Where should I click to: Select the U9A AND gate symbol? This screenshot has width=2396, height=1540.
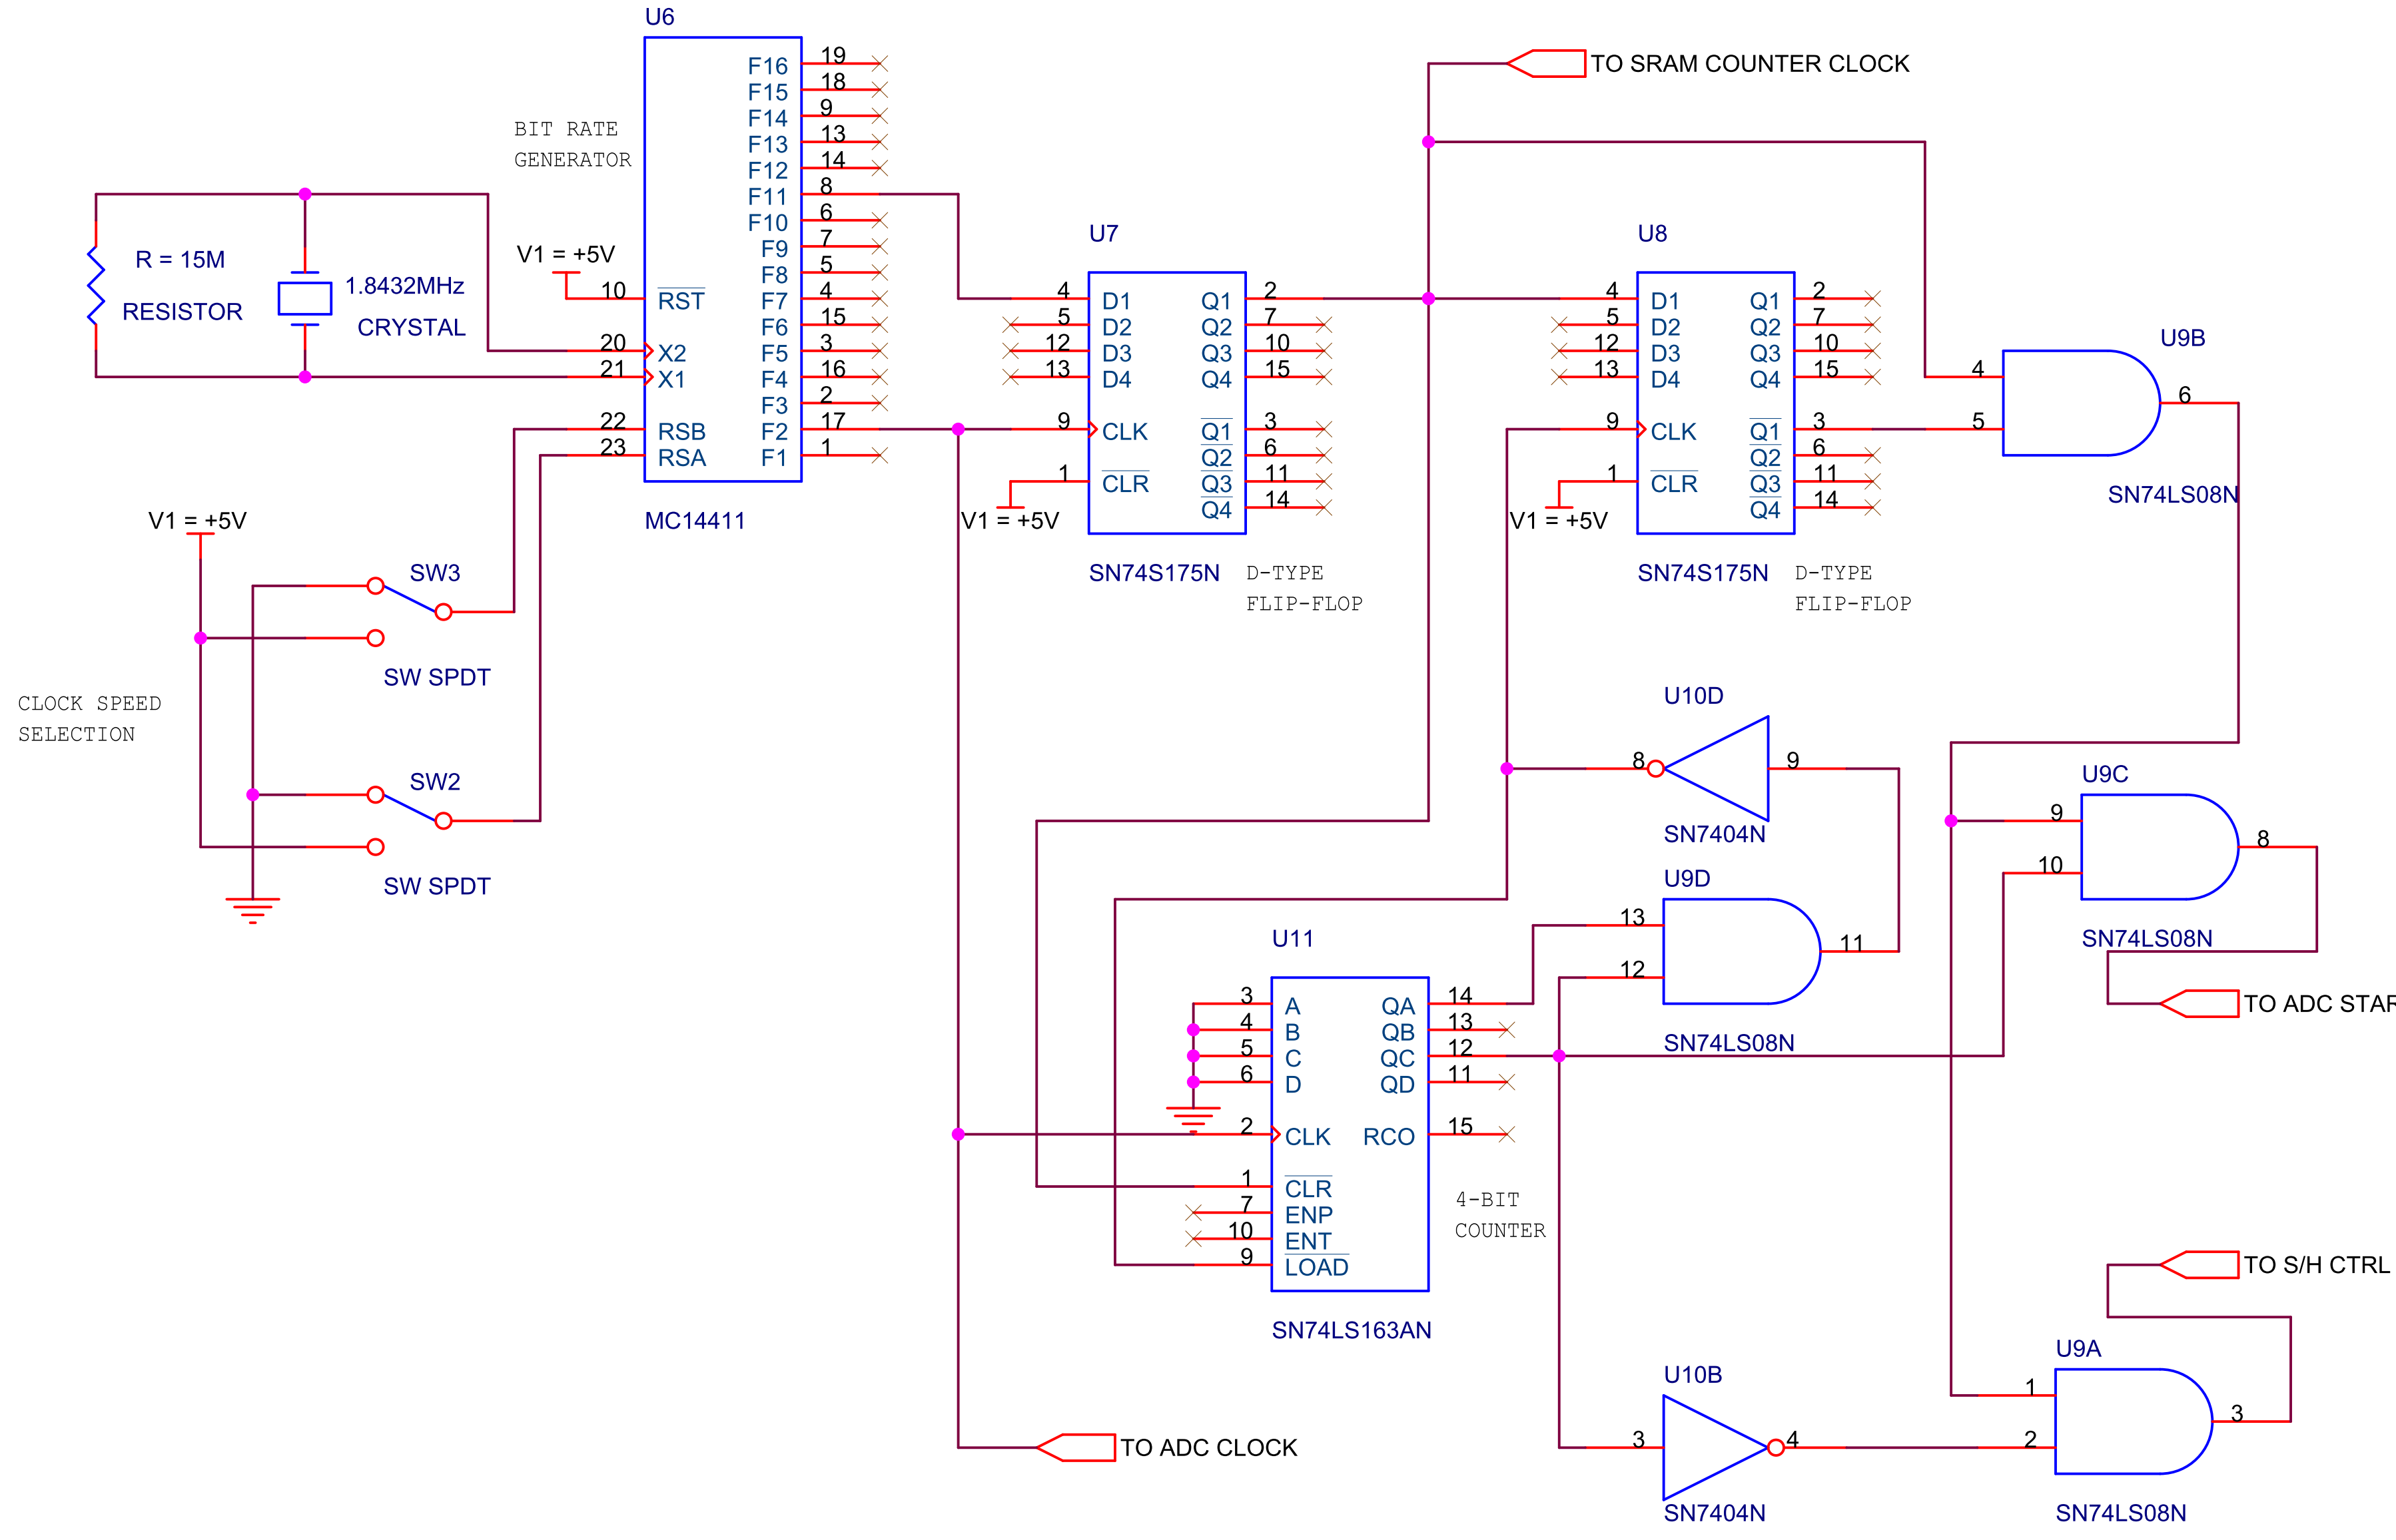pyautogui.click(x=2133, y=1421)
